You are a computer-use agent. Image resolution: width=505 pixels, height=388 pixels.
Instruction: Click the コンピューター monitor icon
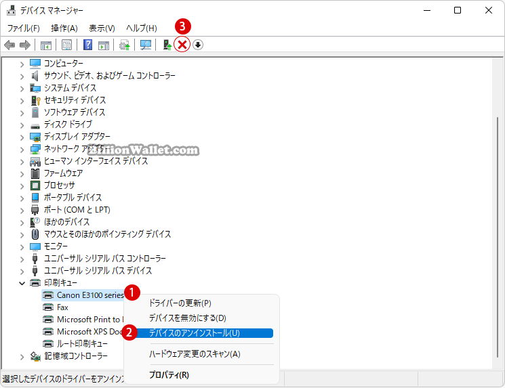(35, 64)
